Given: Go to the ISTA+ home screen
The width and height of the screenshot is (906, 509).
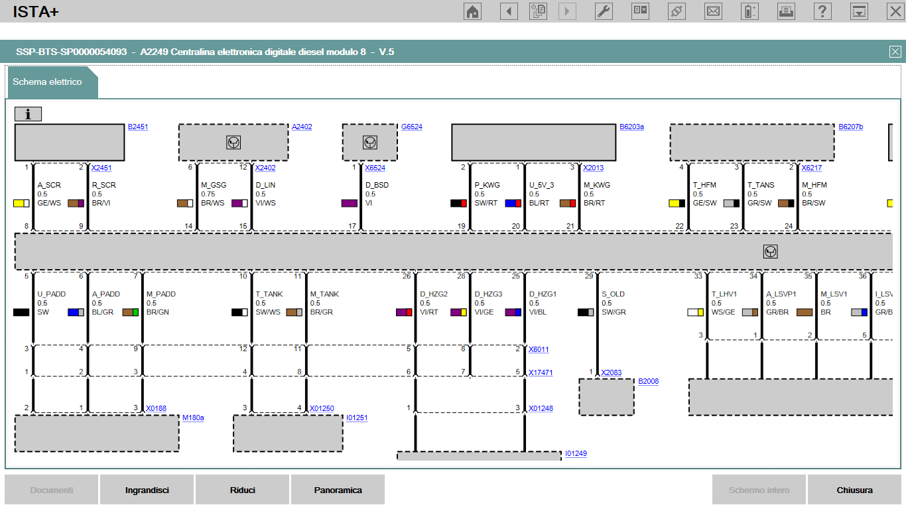Looking at the screenshot, I should coord(472,11).
